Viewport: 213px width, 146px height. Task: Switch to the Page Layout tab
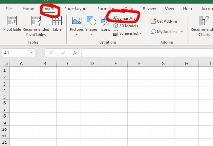point(76,9)
